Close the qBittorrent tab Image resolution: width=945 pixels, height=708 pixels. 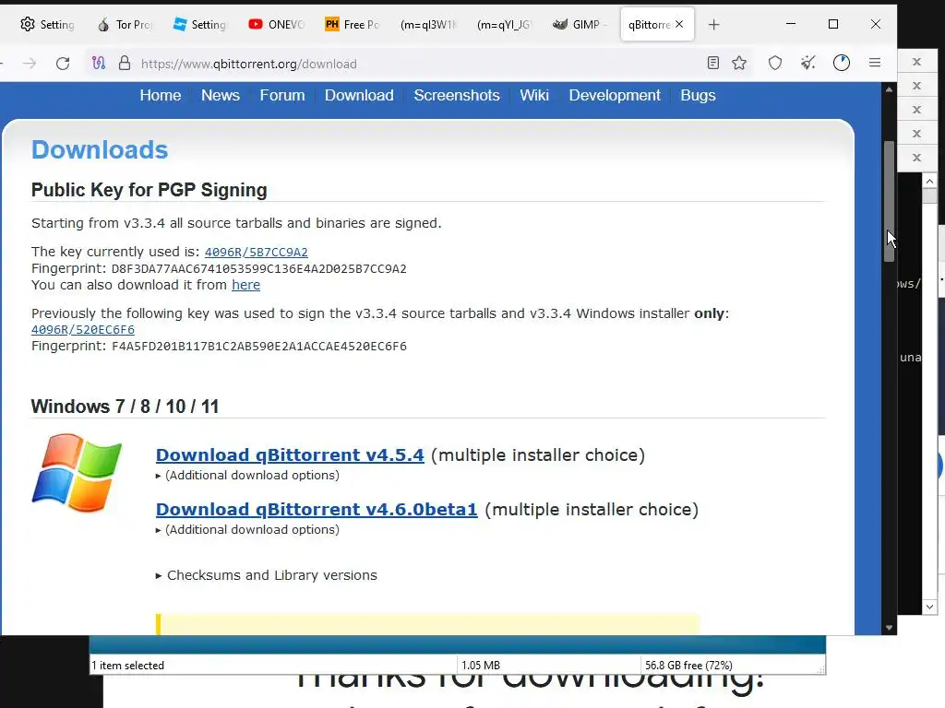tap(679, 24)
